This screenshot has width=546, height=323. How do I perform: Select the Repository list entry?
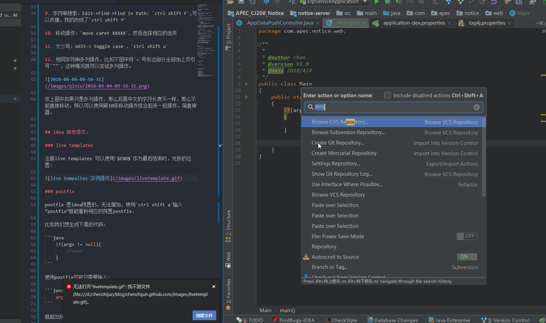coord(392,247)
